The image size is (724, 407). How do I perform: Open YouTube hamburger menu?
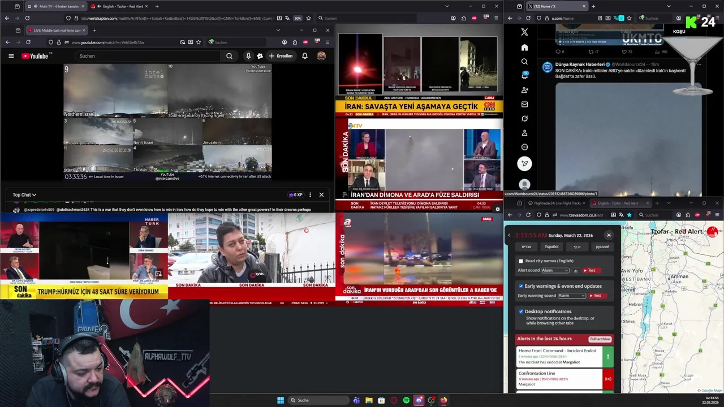(11, 56)
